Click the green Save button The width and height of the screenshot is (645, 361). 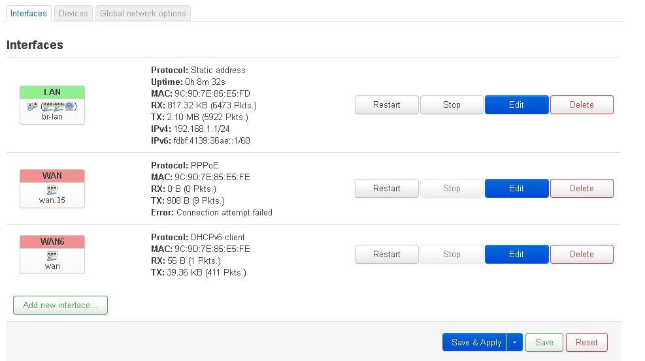click(x=544, y=342)
